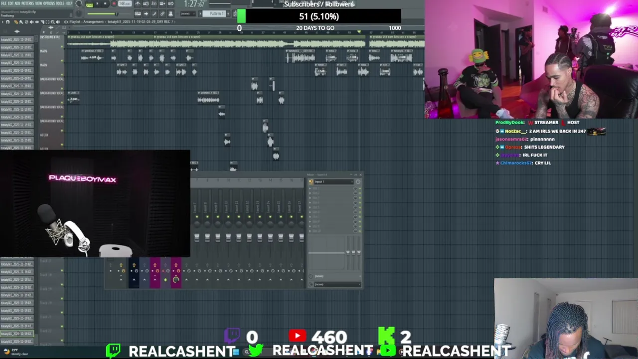Select the playlist Draw pencil tool
Screen dimensions: 638x359
click(16, 22)
